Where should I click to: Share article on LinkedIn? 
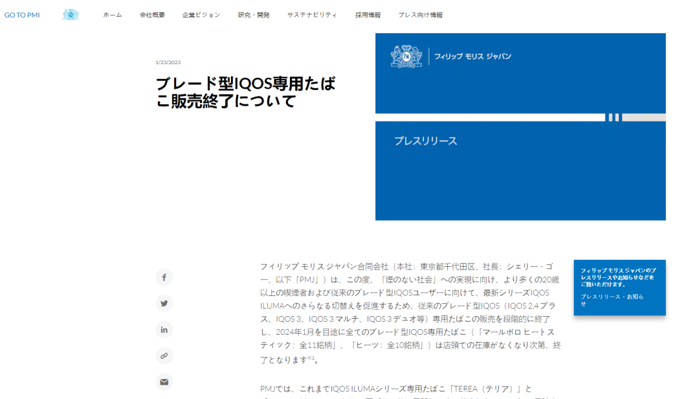point(164,330)
